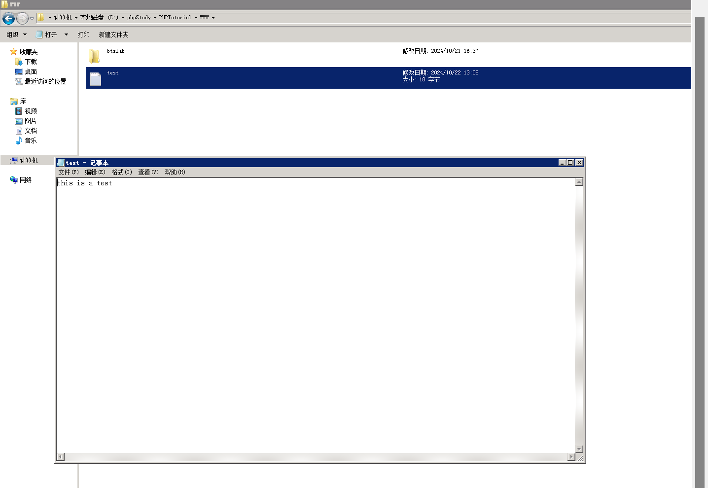Expand dropdown arrow after WWW breadcrumb
Viewport: 708px width, 488px height.
[x=213, y=18]
